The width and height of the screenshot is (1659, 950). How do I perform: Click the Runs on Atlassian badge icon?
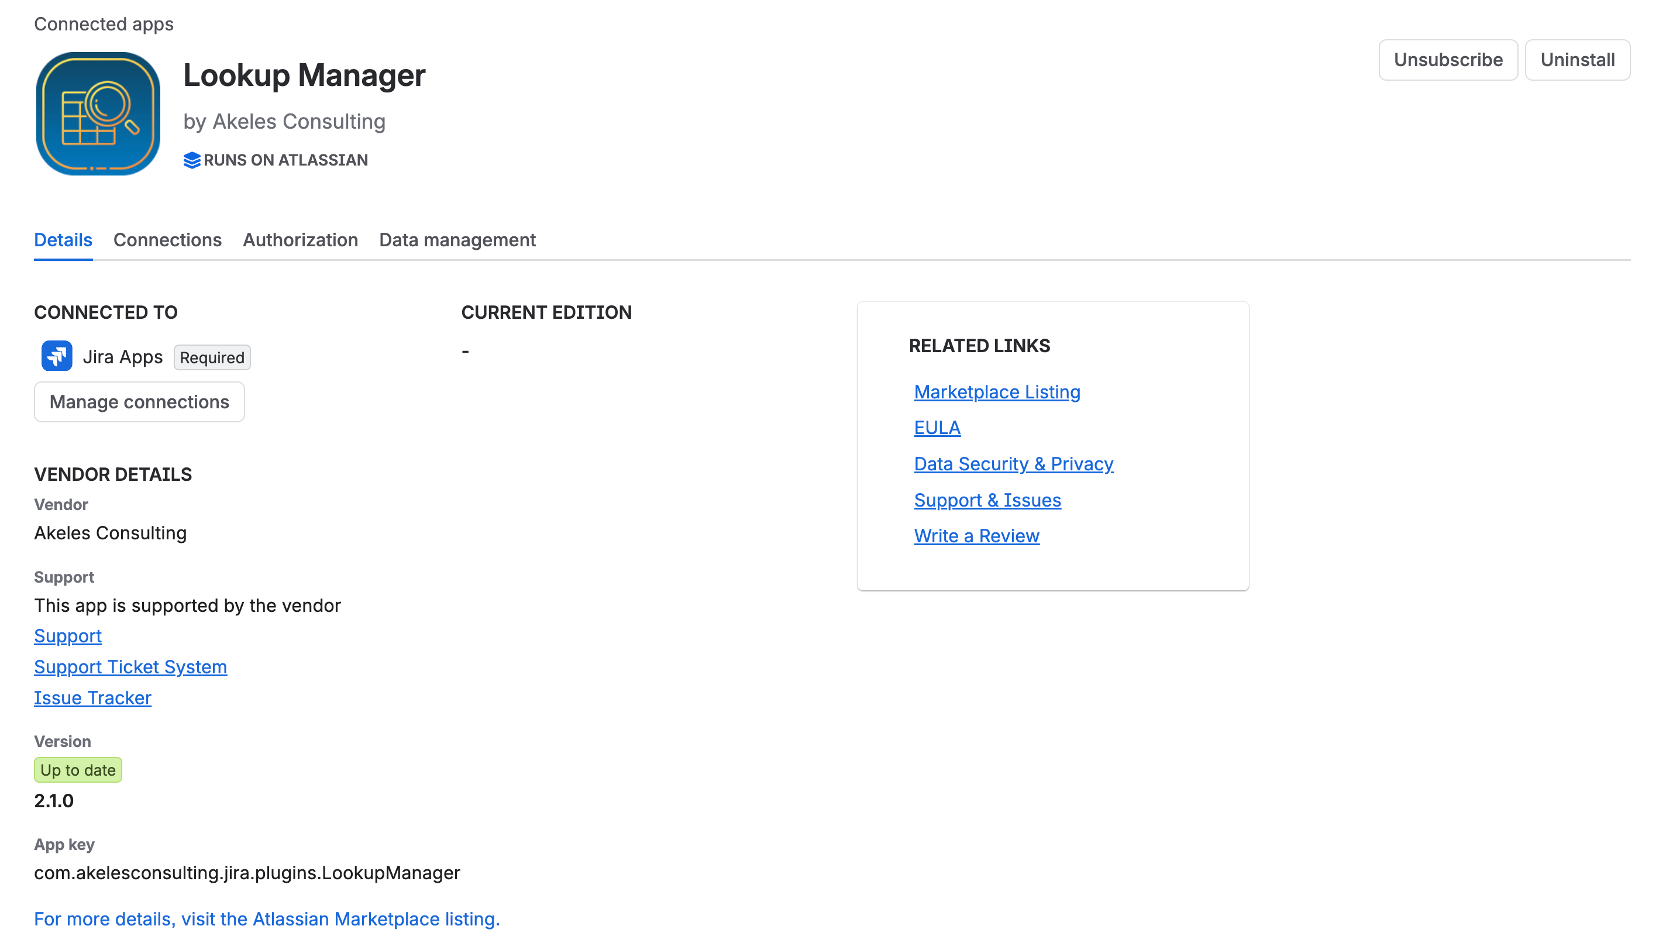coord(192,160)
